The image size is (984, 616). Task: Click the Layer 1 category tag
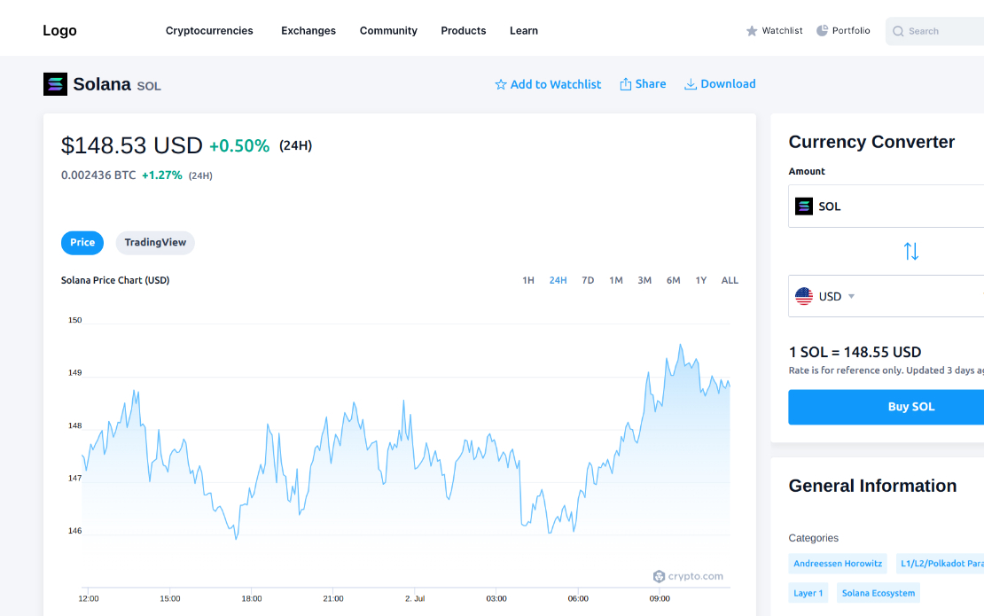tap(808, 593)
